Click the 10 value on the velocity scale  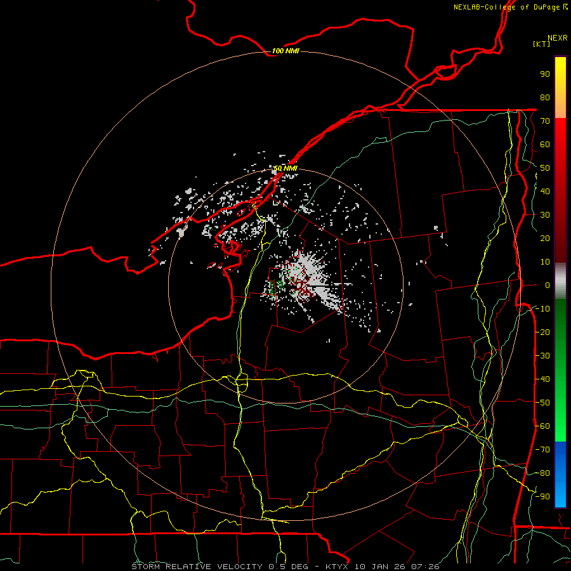coord(545,262)
